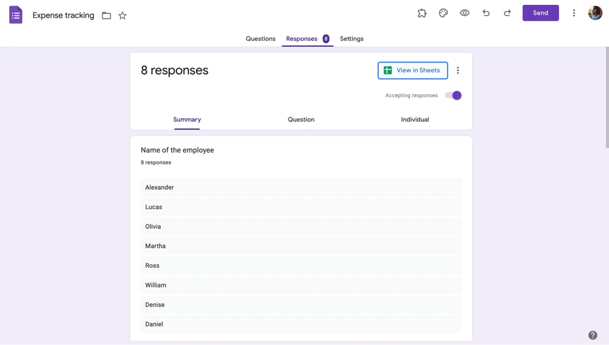
Task: Open the top-bar three-dot more menu
Action: click(574, 13)
